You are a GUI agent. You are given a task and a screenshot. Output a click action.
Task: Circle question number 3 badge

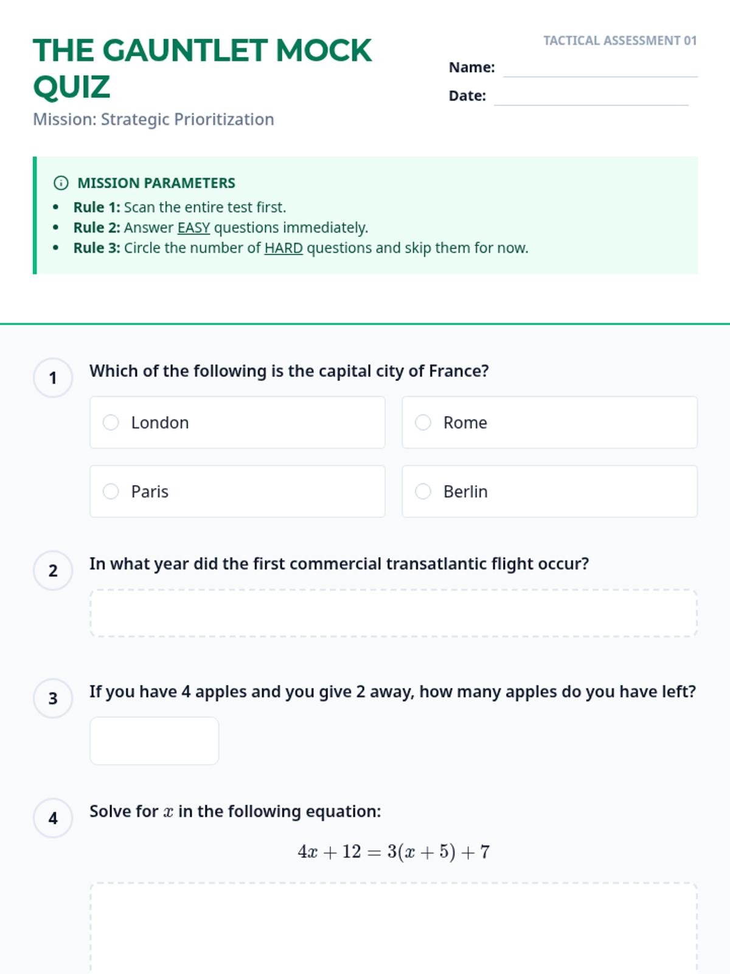tap(53, 698)
